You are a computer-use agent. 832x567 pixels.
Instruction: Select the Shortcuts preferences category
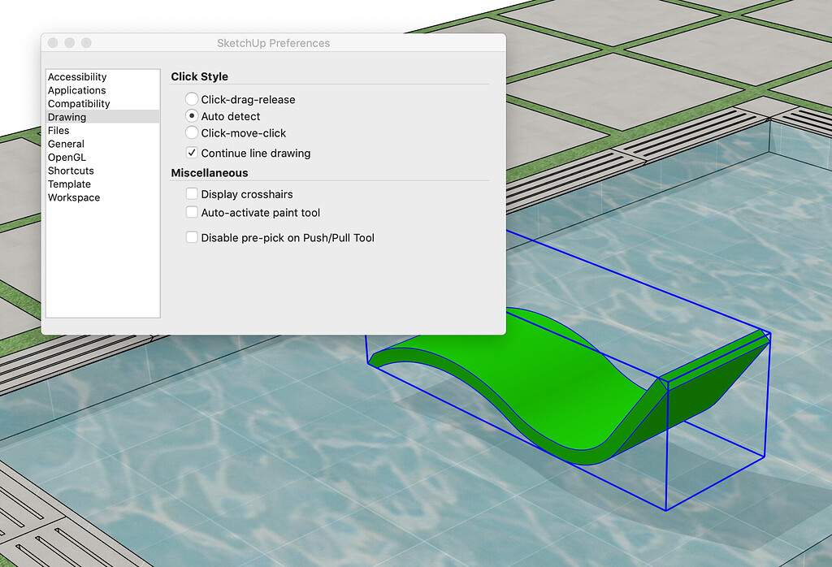71,171
